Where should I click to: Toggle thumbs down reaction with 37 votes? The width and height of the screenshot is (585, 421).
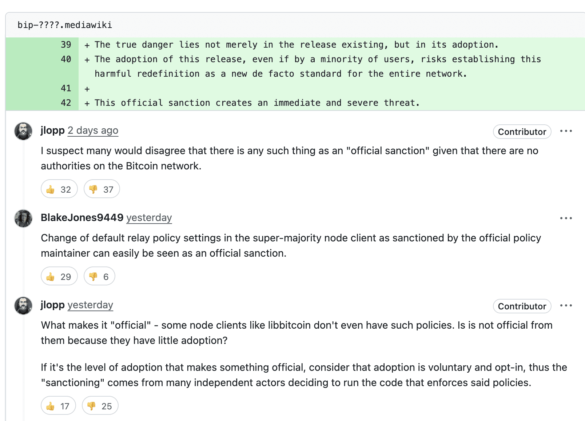click(x=102, y=189)
